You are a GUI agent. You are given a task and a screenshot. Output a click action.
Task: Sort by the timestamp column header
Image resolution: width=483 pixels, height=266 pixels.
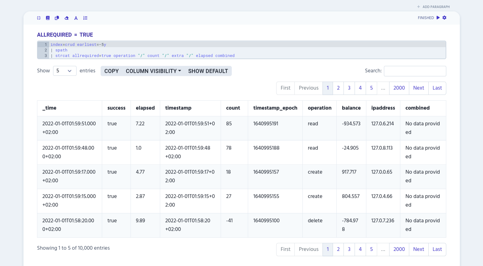[190, 108]
